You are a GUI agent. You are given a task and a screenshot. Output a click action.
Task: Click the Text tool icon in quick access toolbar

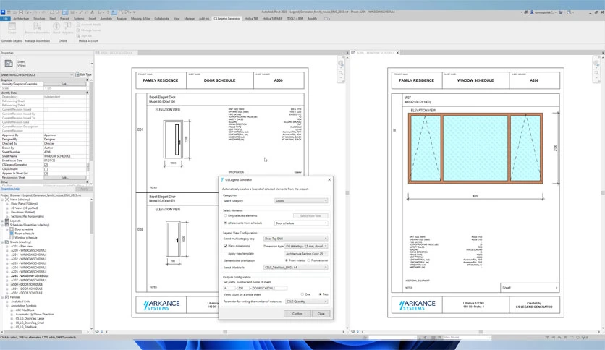(x=92, y=12)
